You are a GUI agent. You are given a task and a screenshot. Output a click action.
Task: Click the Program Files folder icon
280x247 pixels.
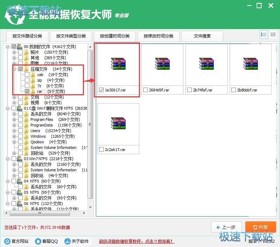click(26, 119)
